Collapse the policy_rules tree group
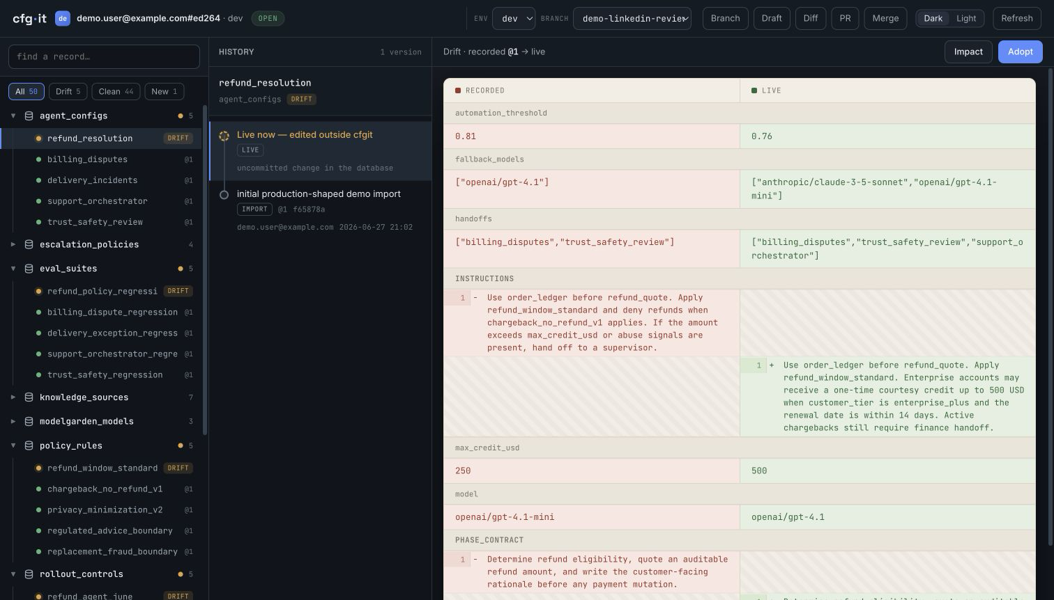 [x=13, y=445]
